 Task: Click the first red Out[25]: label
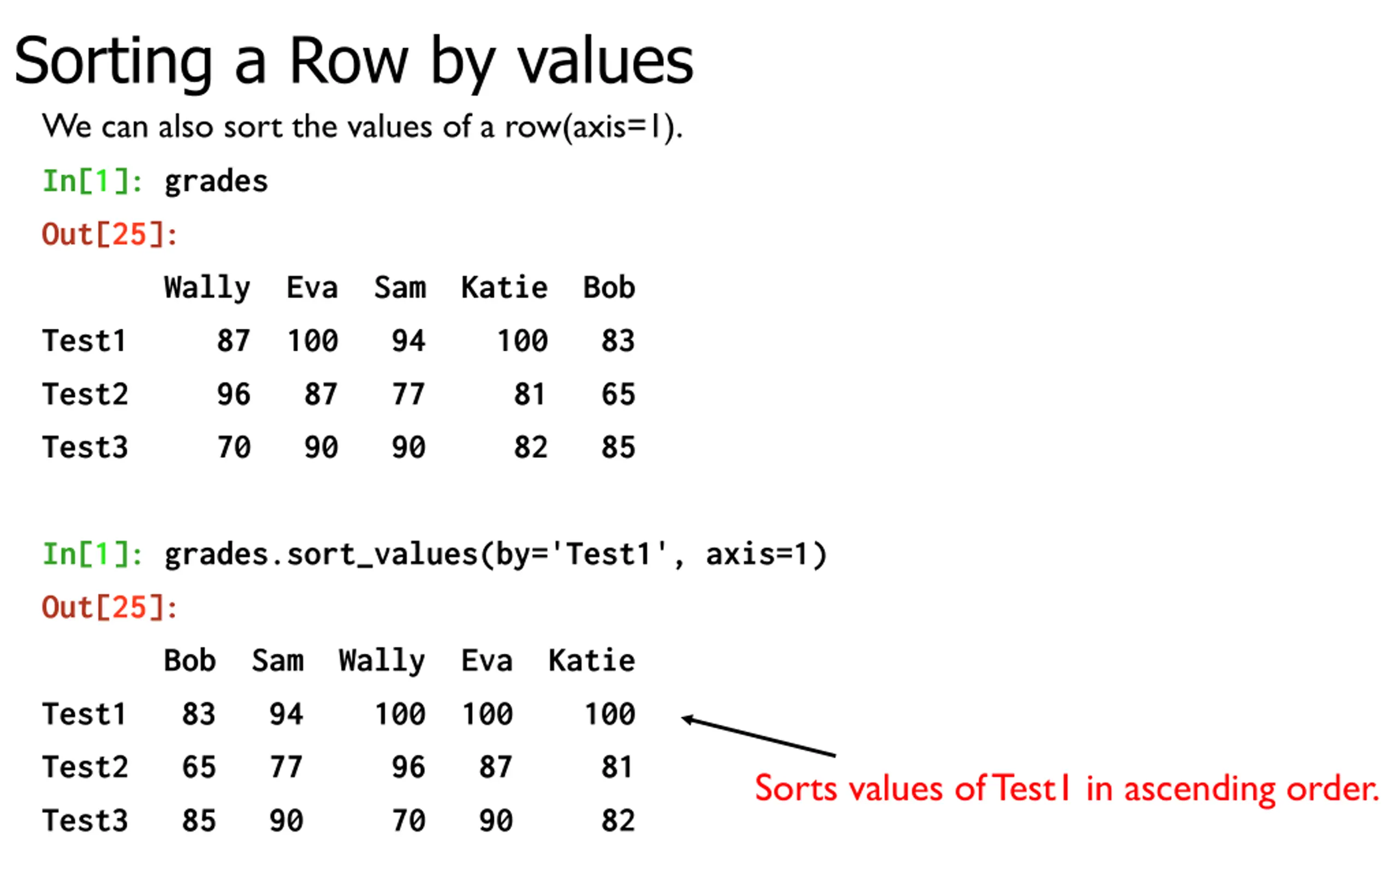(x=110, y=234)
